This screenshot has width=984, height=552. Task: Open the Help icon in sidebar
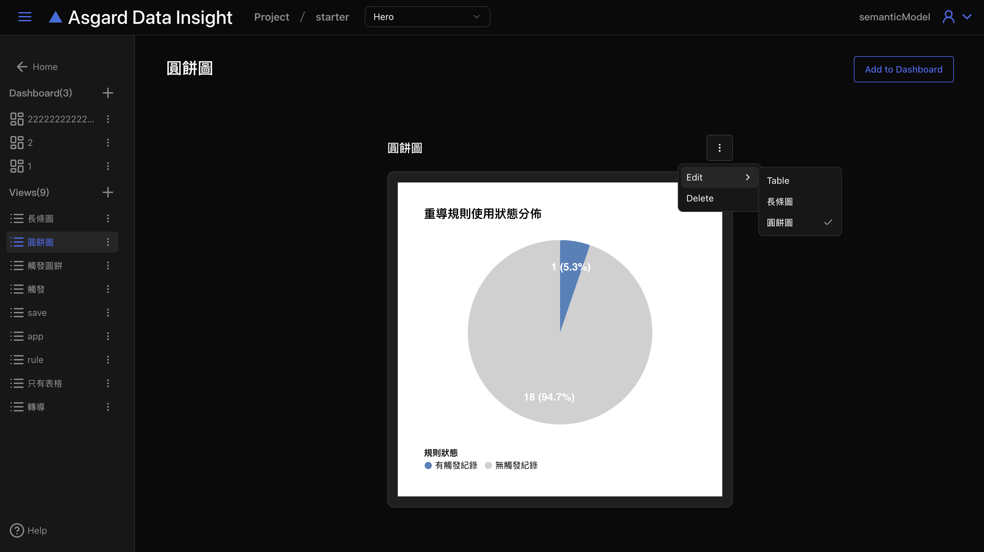point(17,530)
